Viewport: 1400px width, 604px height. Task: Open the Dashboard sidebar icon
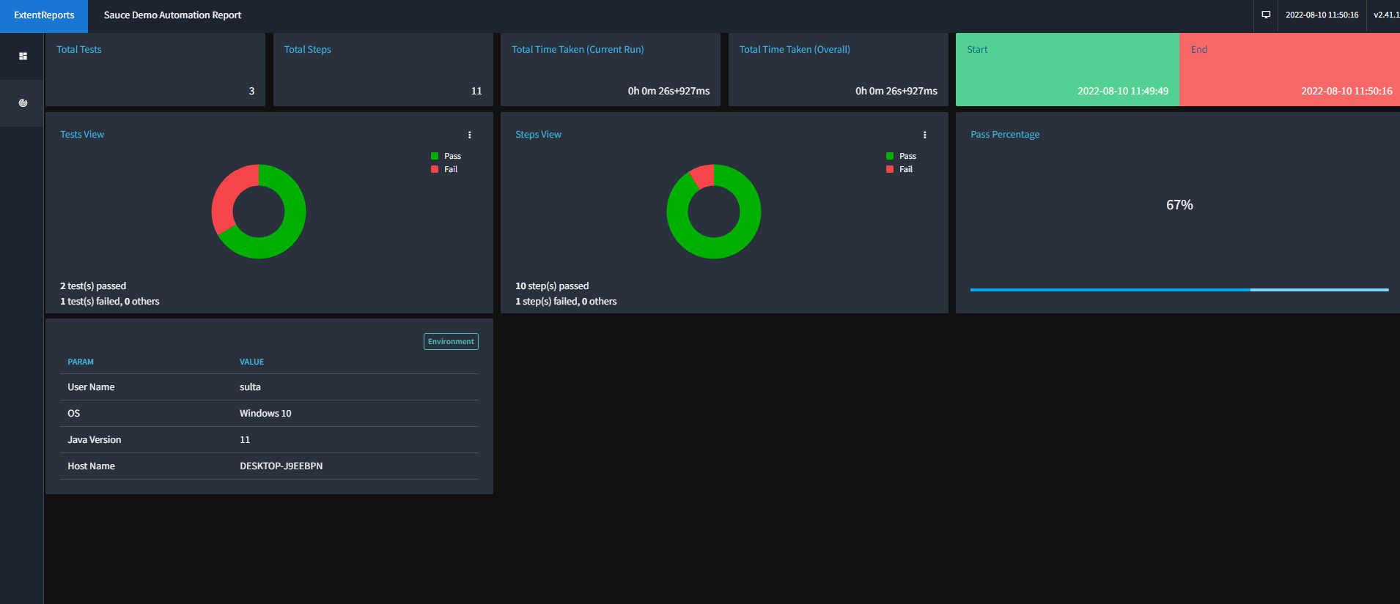click(x=23, y=102)
